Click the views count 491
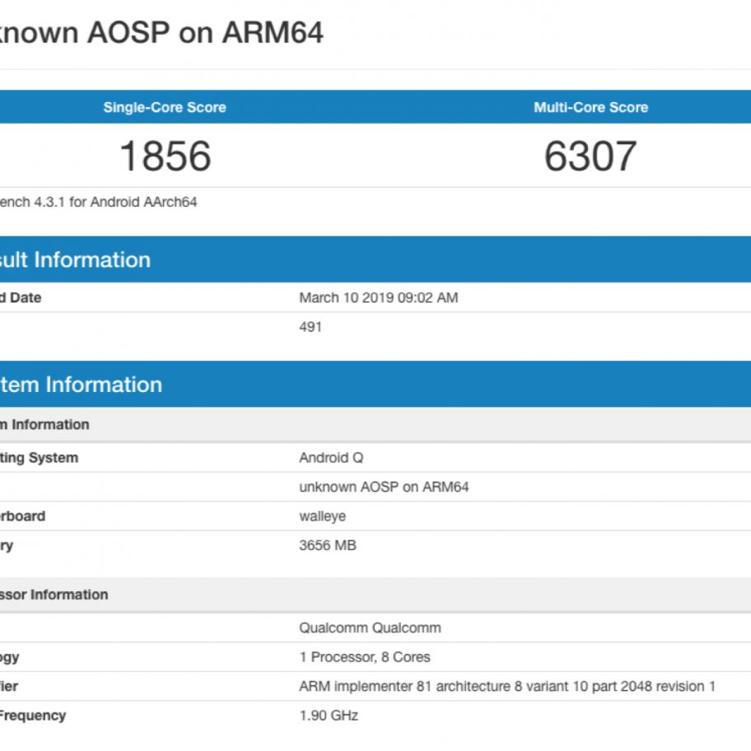The height and width of the screenshot is (751, 751). [x=310, y=327]
